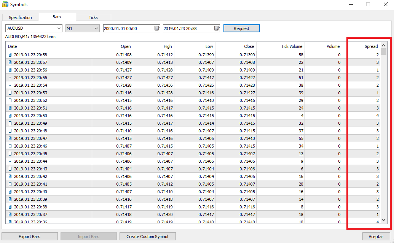The height and width of the screenshot is (243, 394).
Task: Click hollow candle icon of 20:43 bar
Action: [x=10, y=169]
